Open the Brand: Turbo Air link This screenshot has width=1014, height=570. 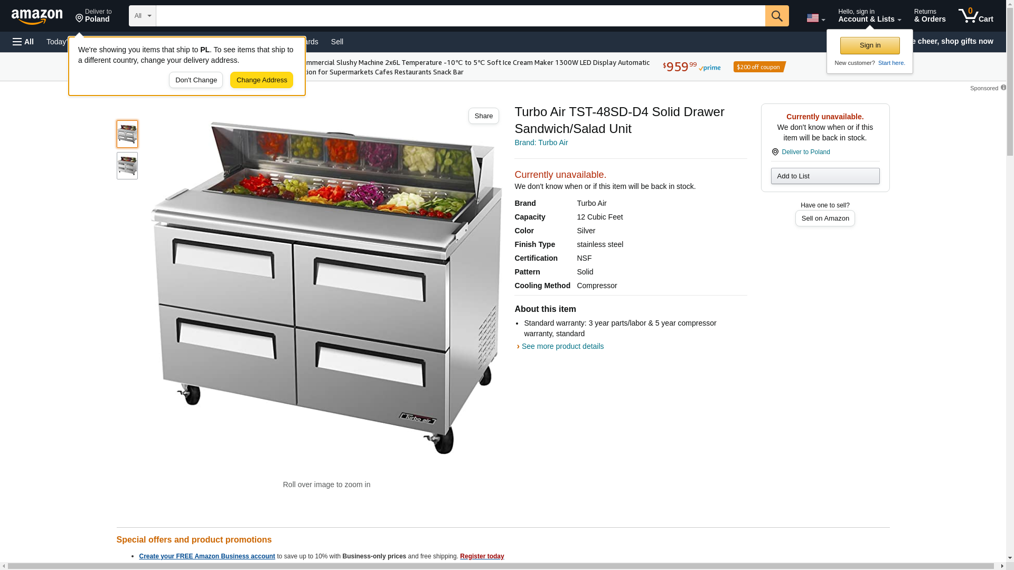coord(541,142)
